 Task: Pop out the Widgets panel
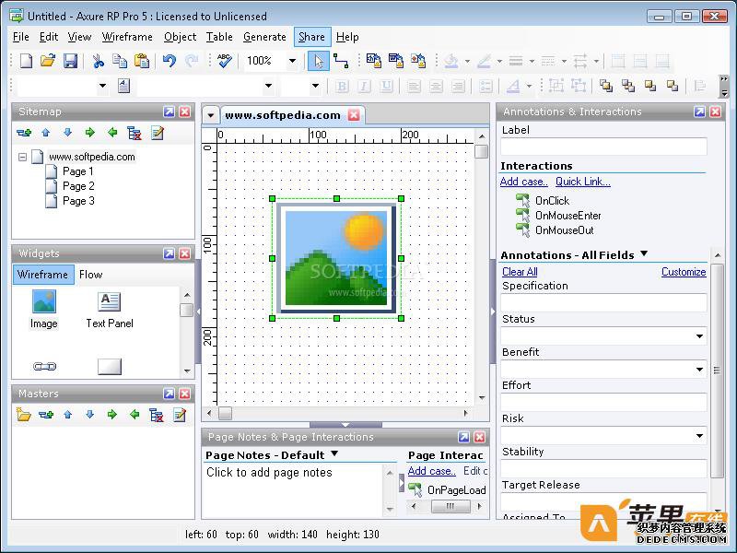tap(169, 253)
